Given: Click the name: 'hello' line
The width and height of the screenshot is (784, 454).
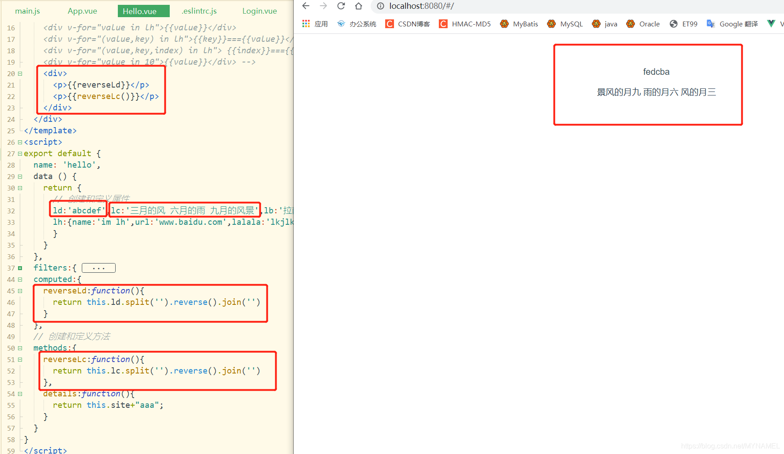Looking at the screenshot, I should point(67,165).
